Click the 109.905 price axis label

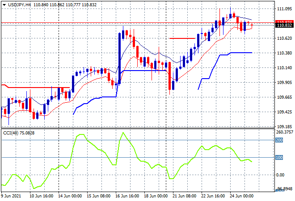pyautogui.click(x=284, y=82)
